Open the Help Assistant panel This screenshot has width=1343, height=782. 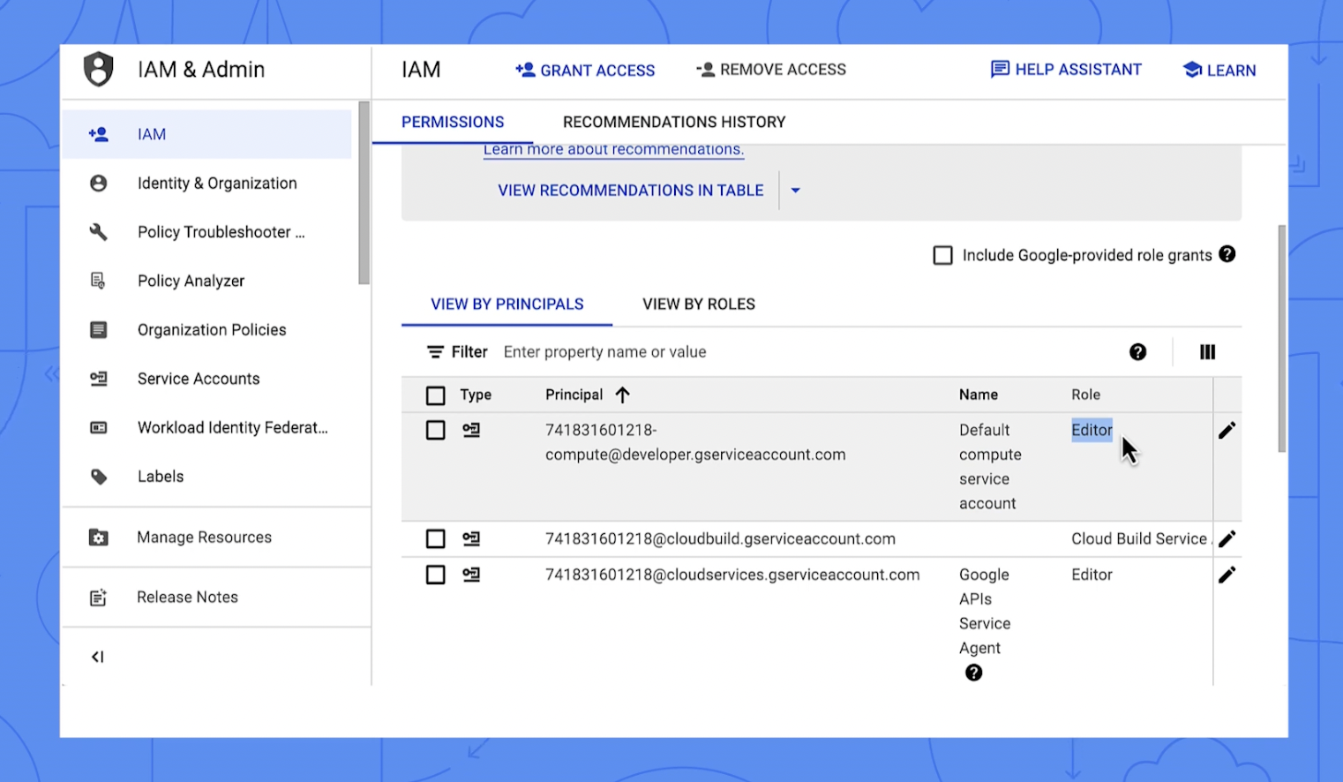point(1066,70)
